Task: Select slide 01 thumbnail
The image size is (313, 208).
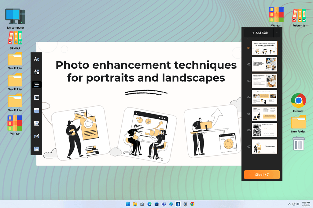Action: point(264,48)
